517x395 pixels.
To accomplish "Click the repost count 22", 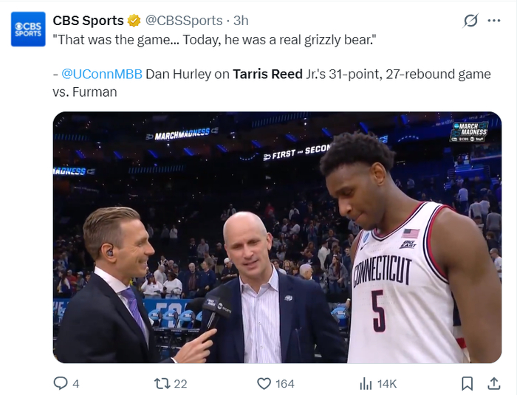I will click(x=180, y=383).
